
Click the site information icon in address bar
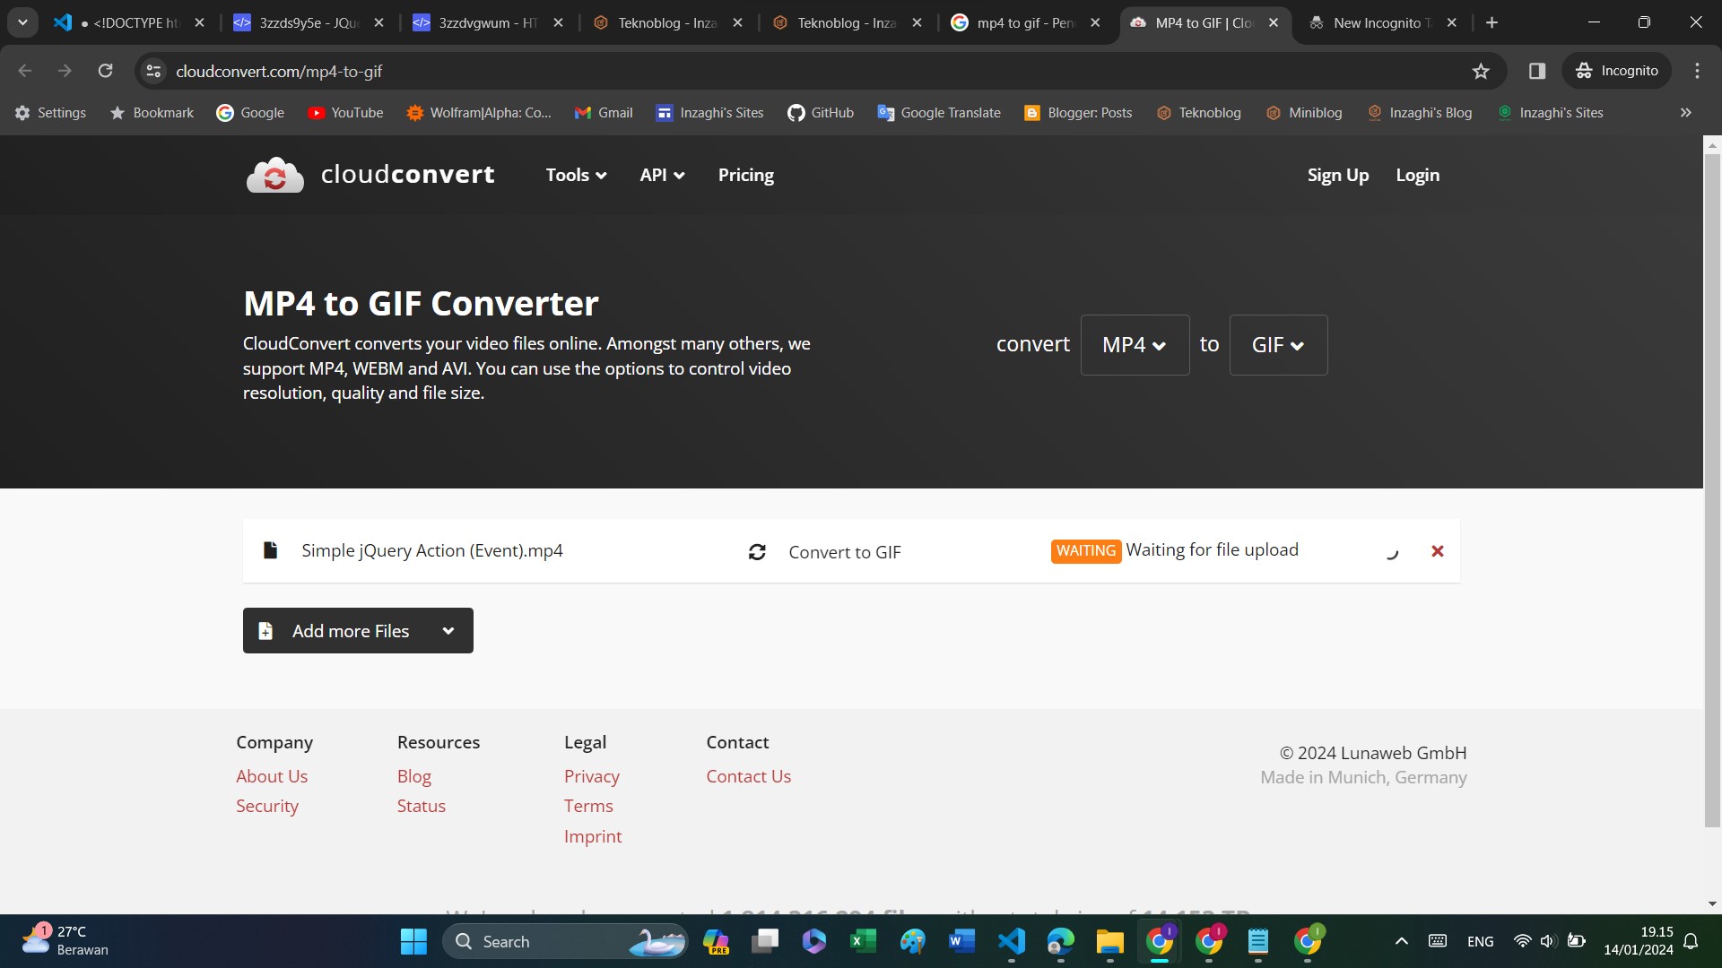tap(153, 71)
